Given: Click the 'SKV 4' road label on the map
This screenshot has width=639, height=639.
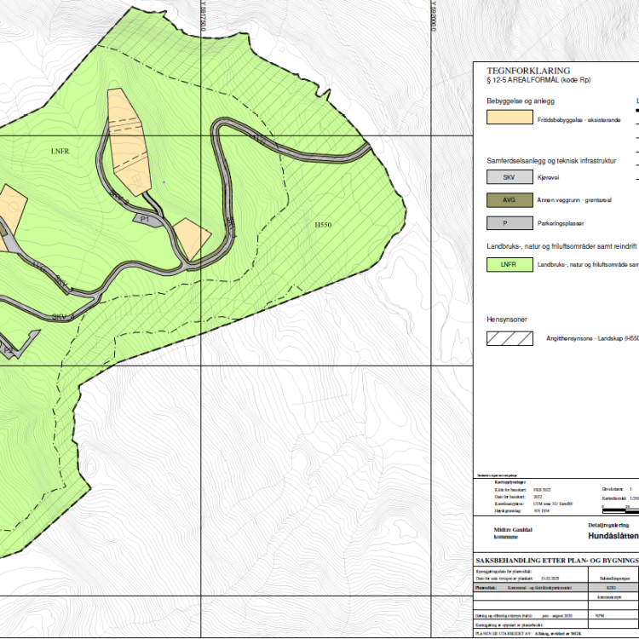Looking at the screenshot, I should click(x=63, y=317).
